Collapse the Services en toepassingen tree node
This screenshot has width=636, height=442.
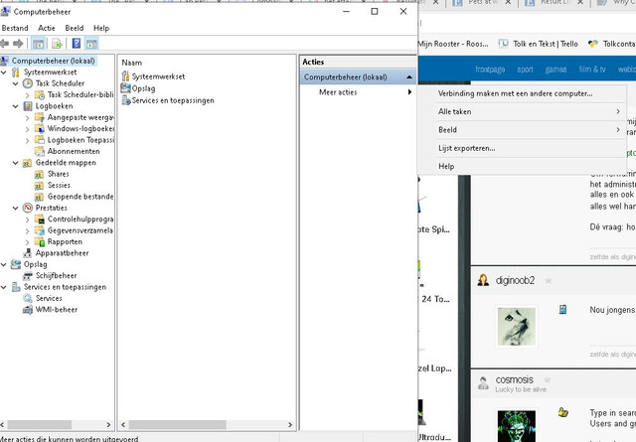4,287
